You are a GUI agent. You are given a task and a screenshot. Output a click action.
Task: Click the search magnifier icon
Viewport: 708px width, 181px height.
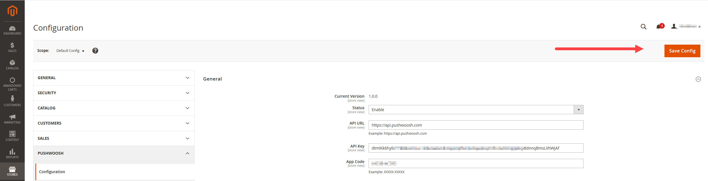[643, 27]
